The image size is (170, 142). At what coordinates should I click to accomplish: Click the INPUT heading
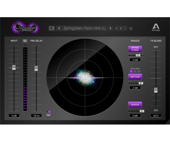point(14,41)
